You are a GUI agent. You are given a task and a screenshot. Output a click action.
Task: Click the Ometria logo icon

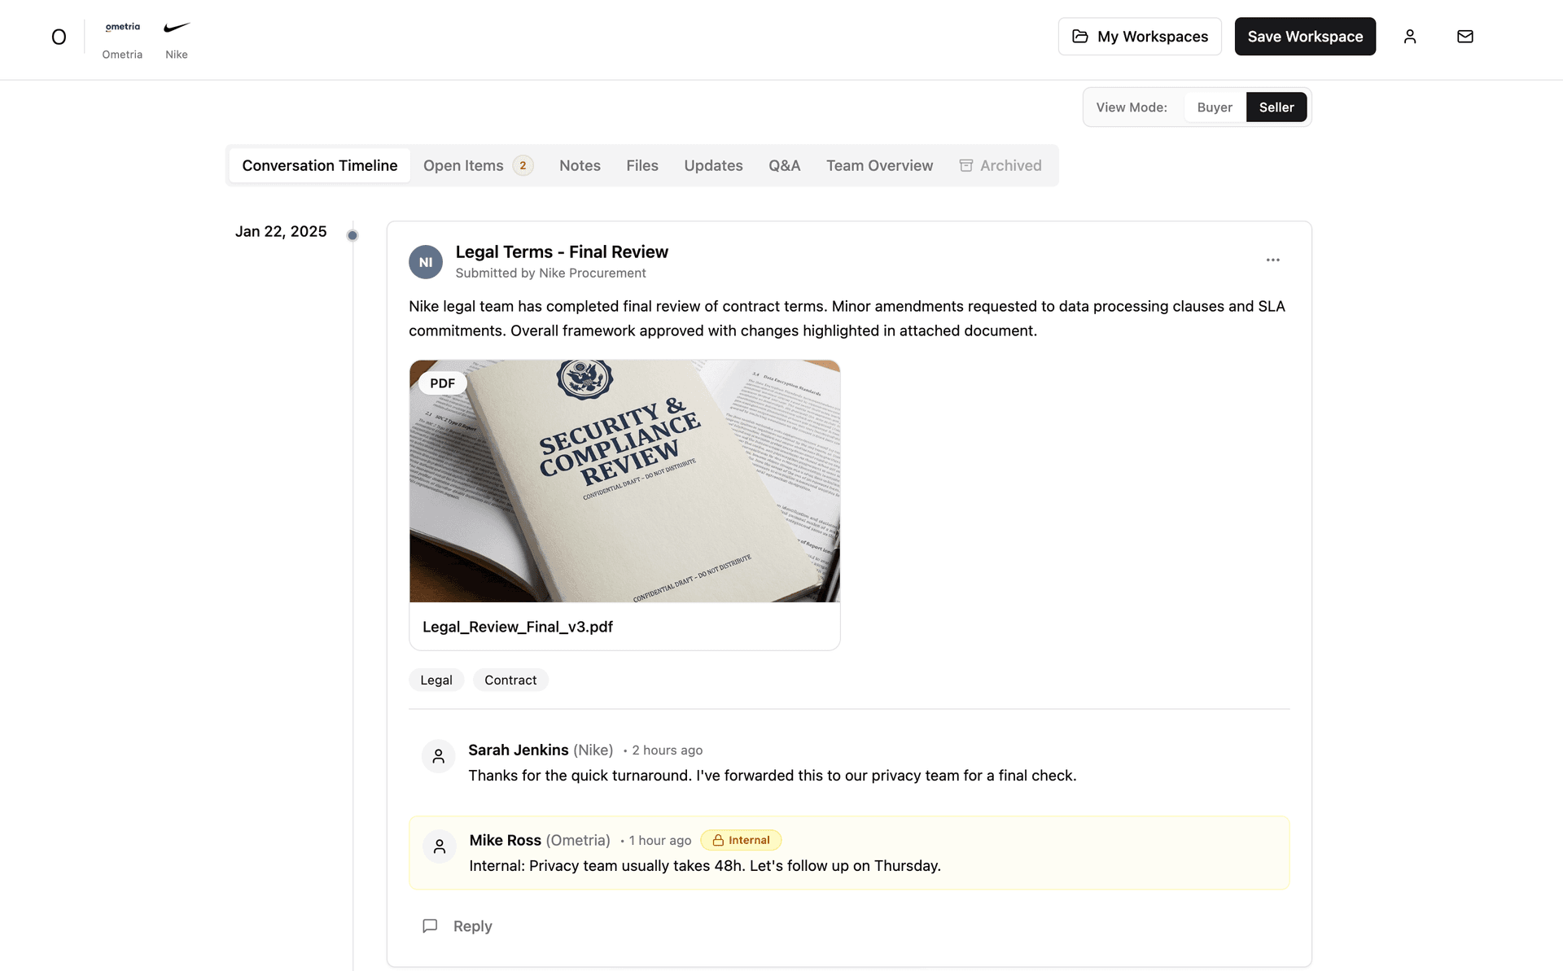point(122,27)
